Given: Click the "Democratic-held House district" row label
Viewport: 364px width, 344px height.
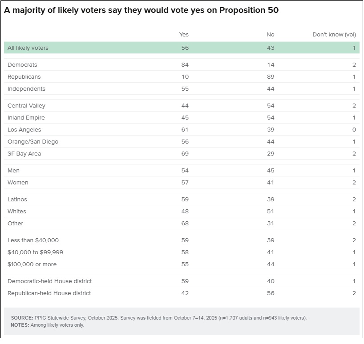Looking at the screenshot, I should [50, 281].
